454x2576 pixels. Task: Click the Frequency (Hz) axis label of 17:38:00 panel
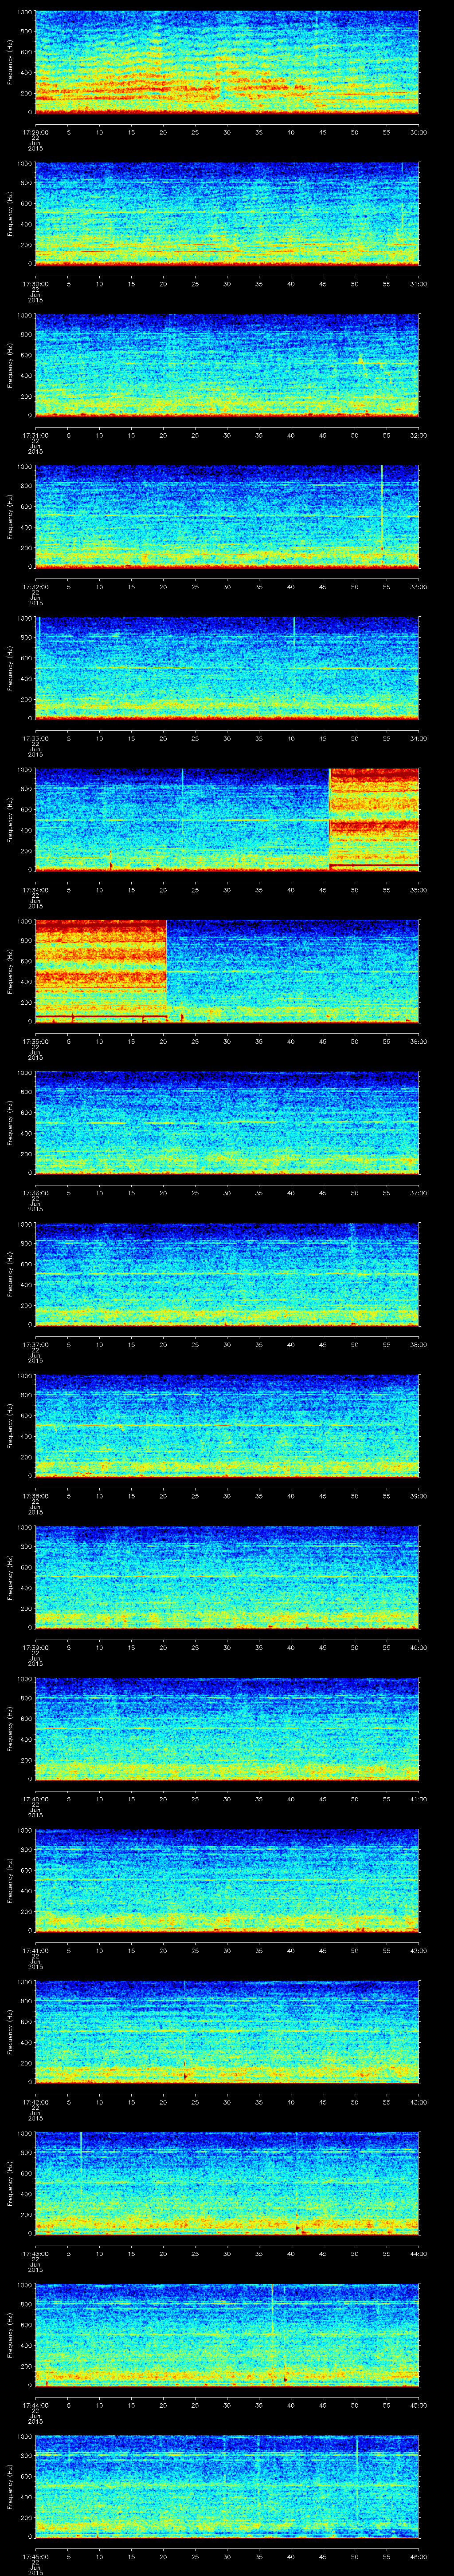coord(10,1426)
